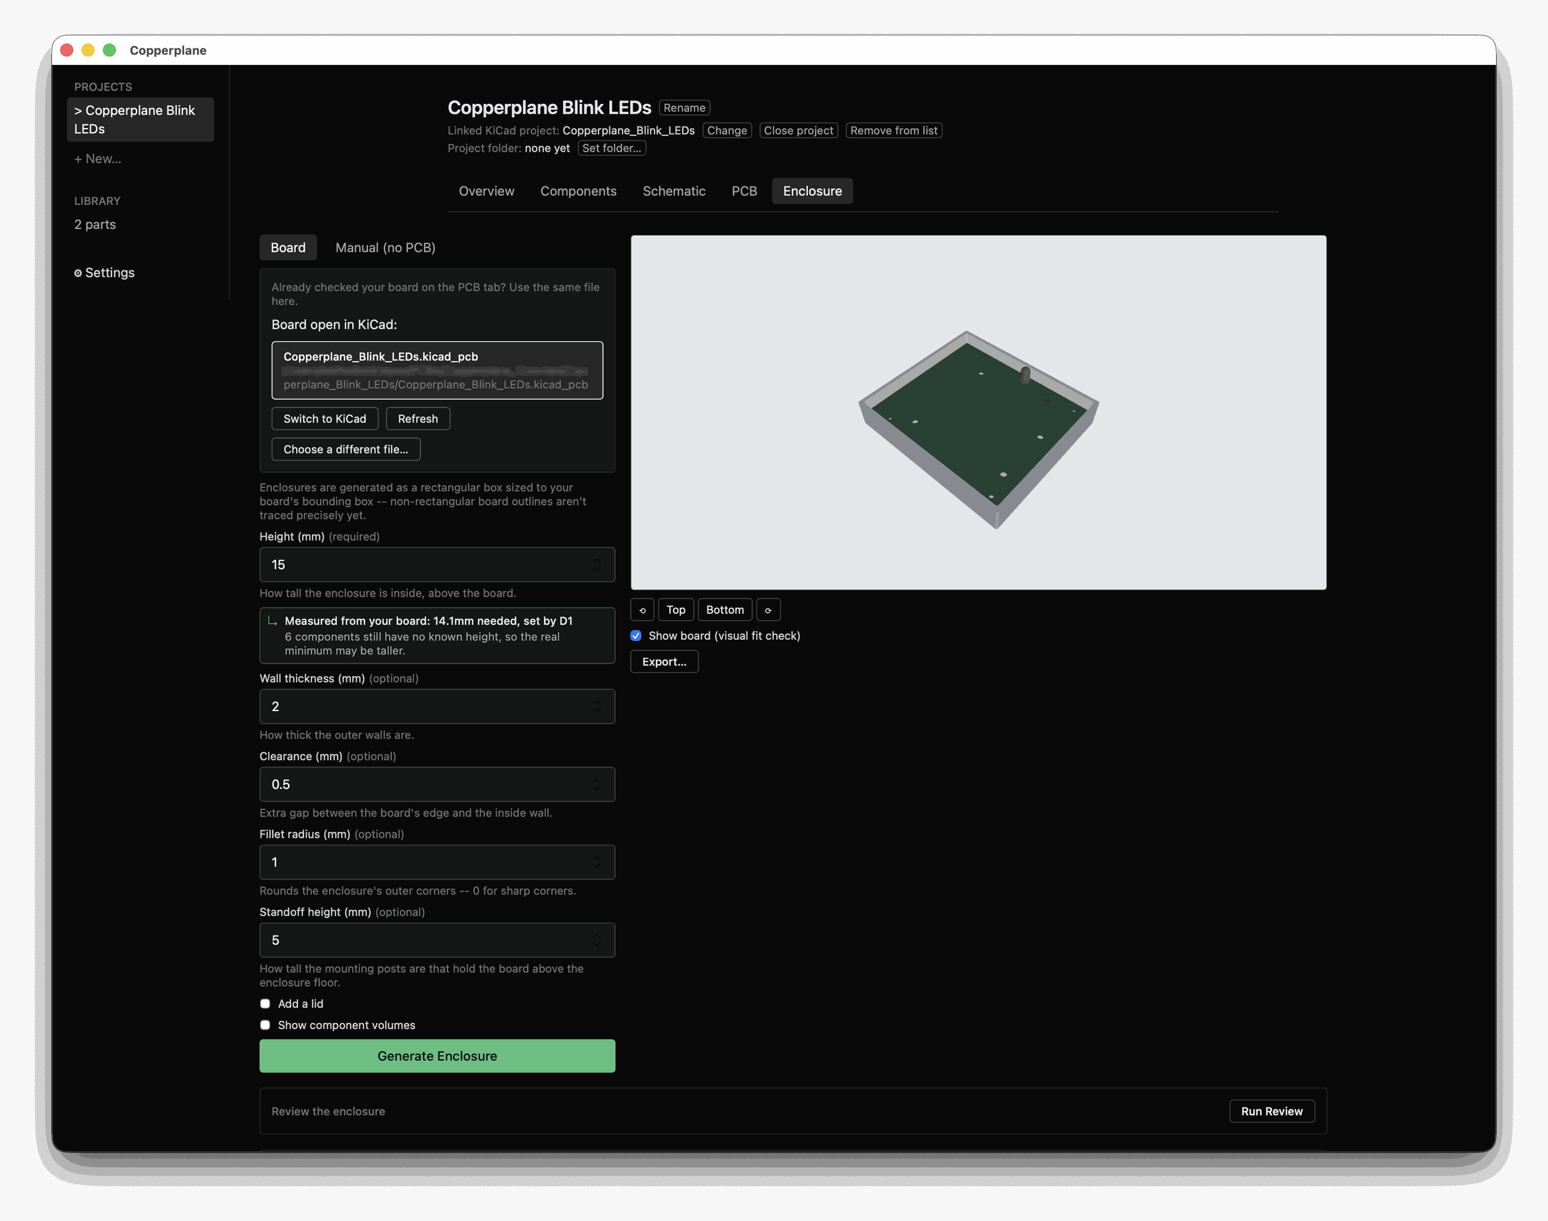
Task: Adjust Clearance stepper arrows
Action: [597, 784]
